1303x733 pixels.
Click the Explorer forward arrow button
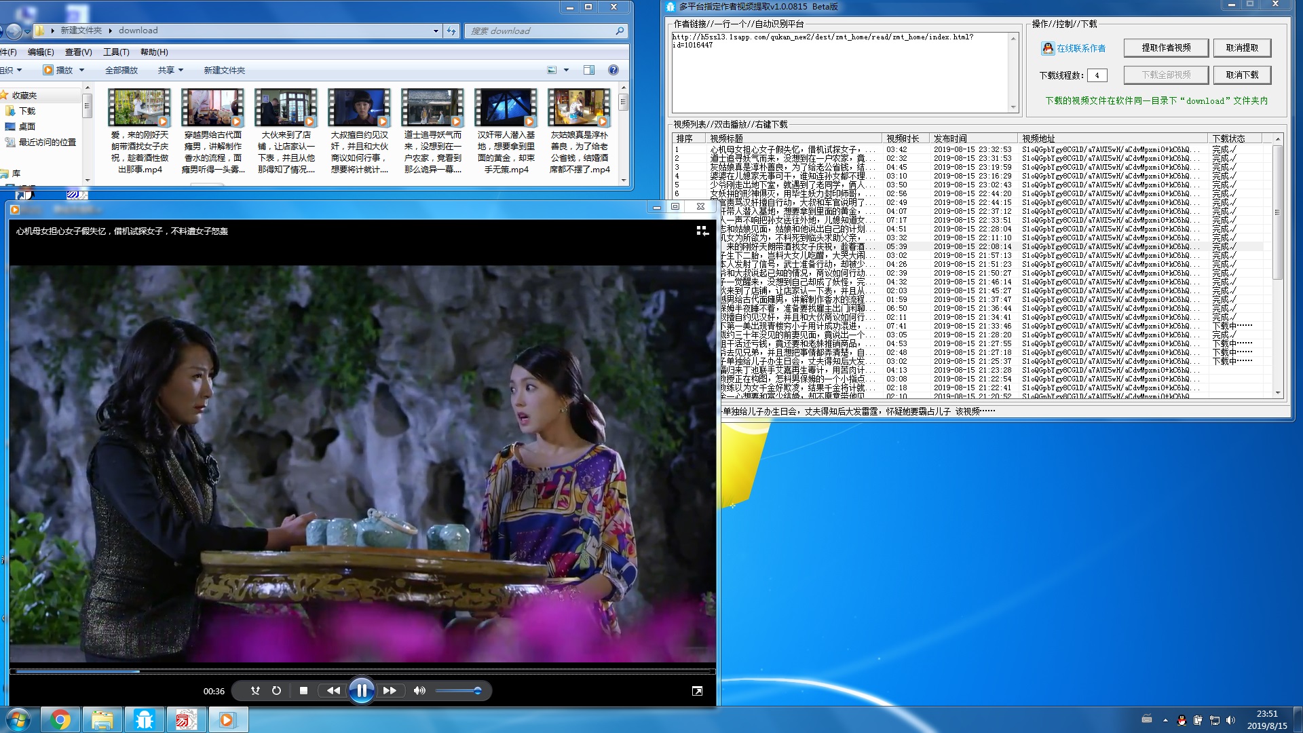pos(14,31)
